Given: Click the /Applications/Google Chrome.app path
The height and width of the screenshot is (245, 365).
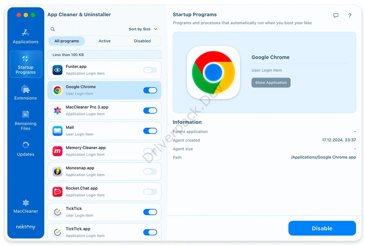Looking at the screenshot, I should pos(323,157).
